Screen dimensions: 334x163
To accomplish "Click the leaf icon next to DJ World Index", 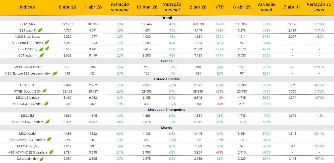I will (x=42, y=158).
